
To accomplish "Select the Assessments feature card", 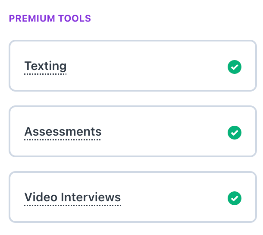I will [x=133, y=131].
